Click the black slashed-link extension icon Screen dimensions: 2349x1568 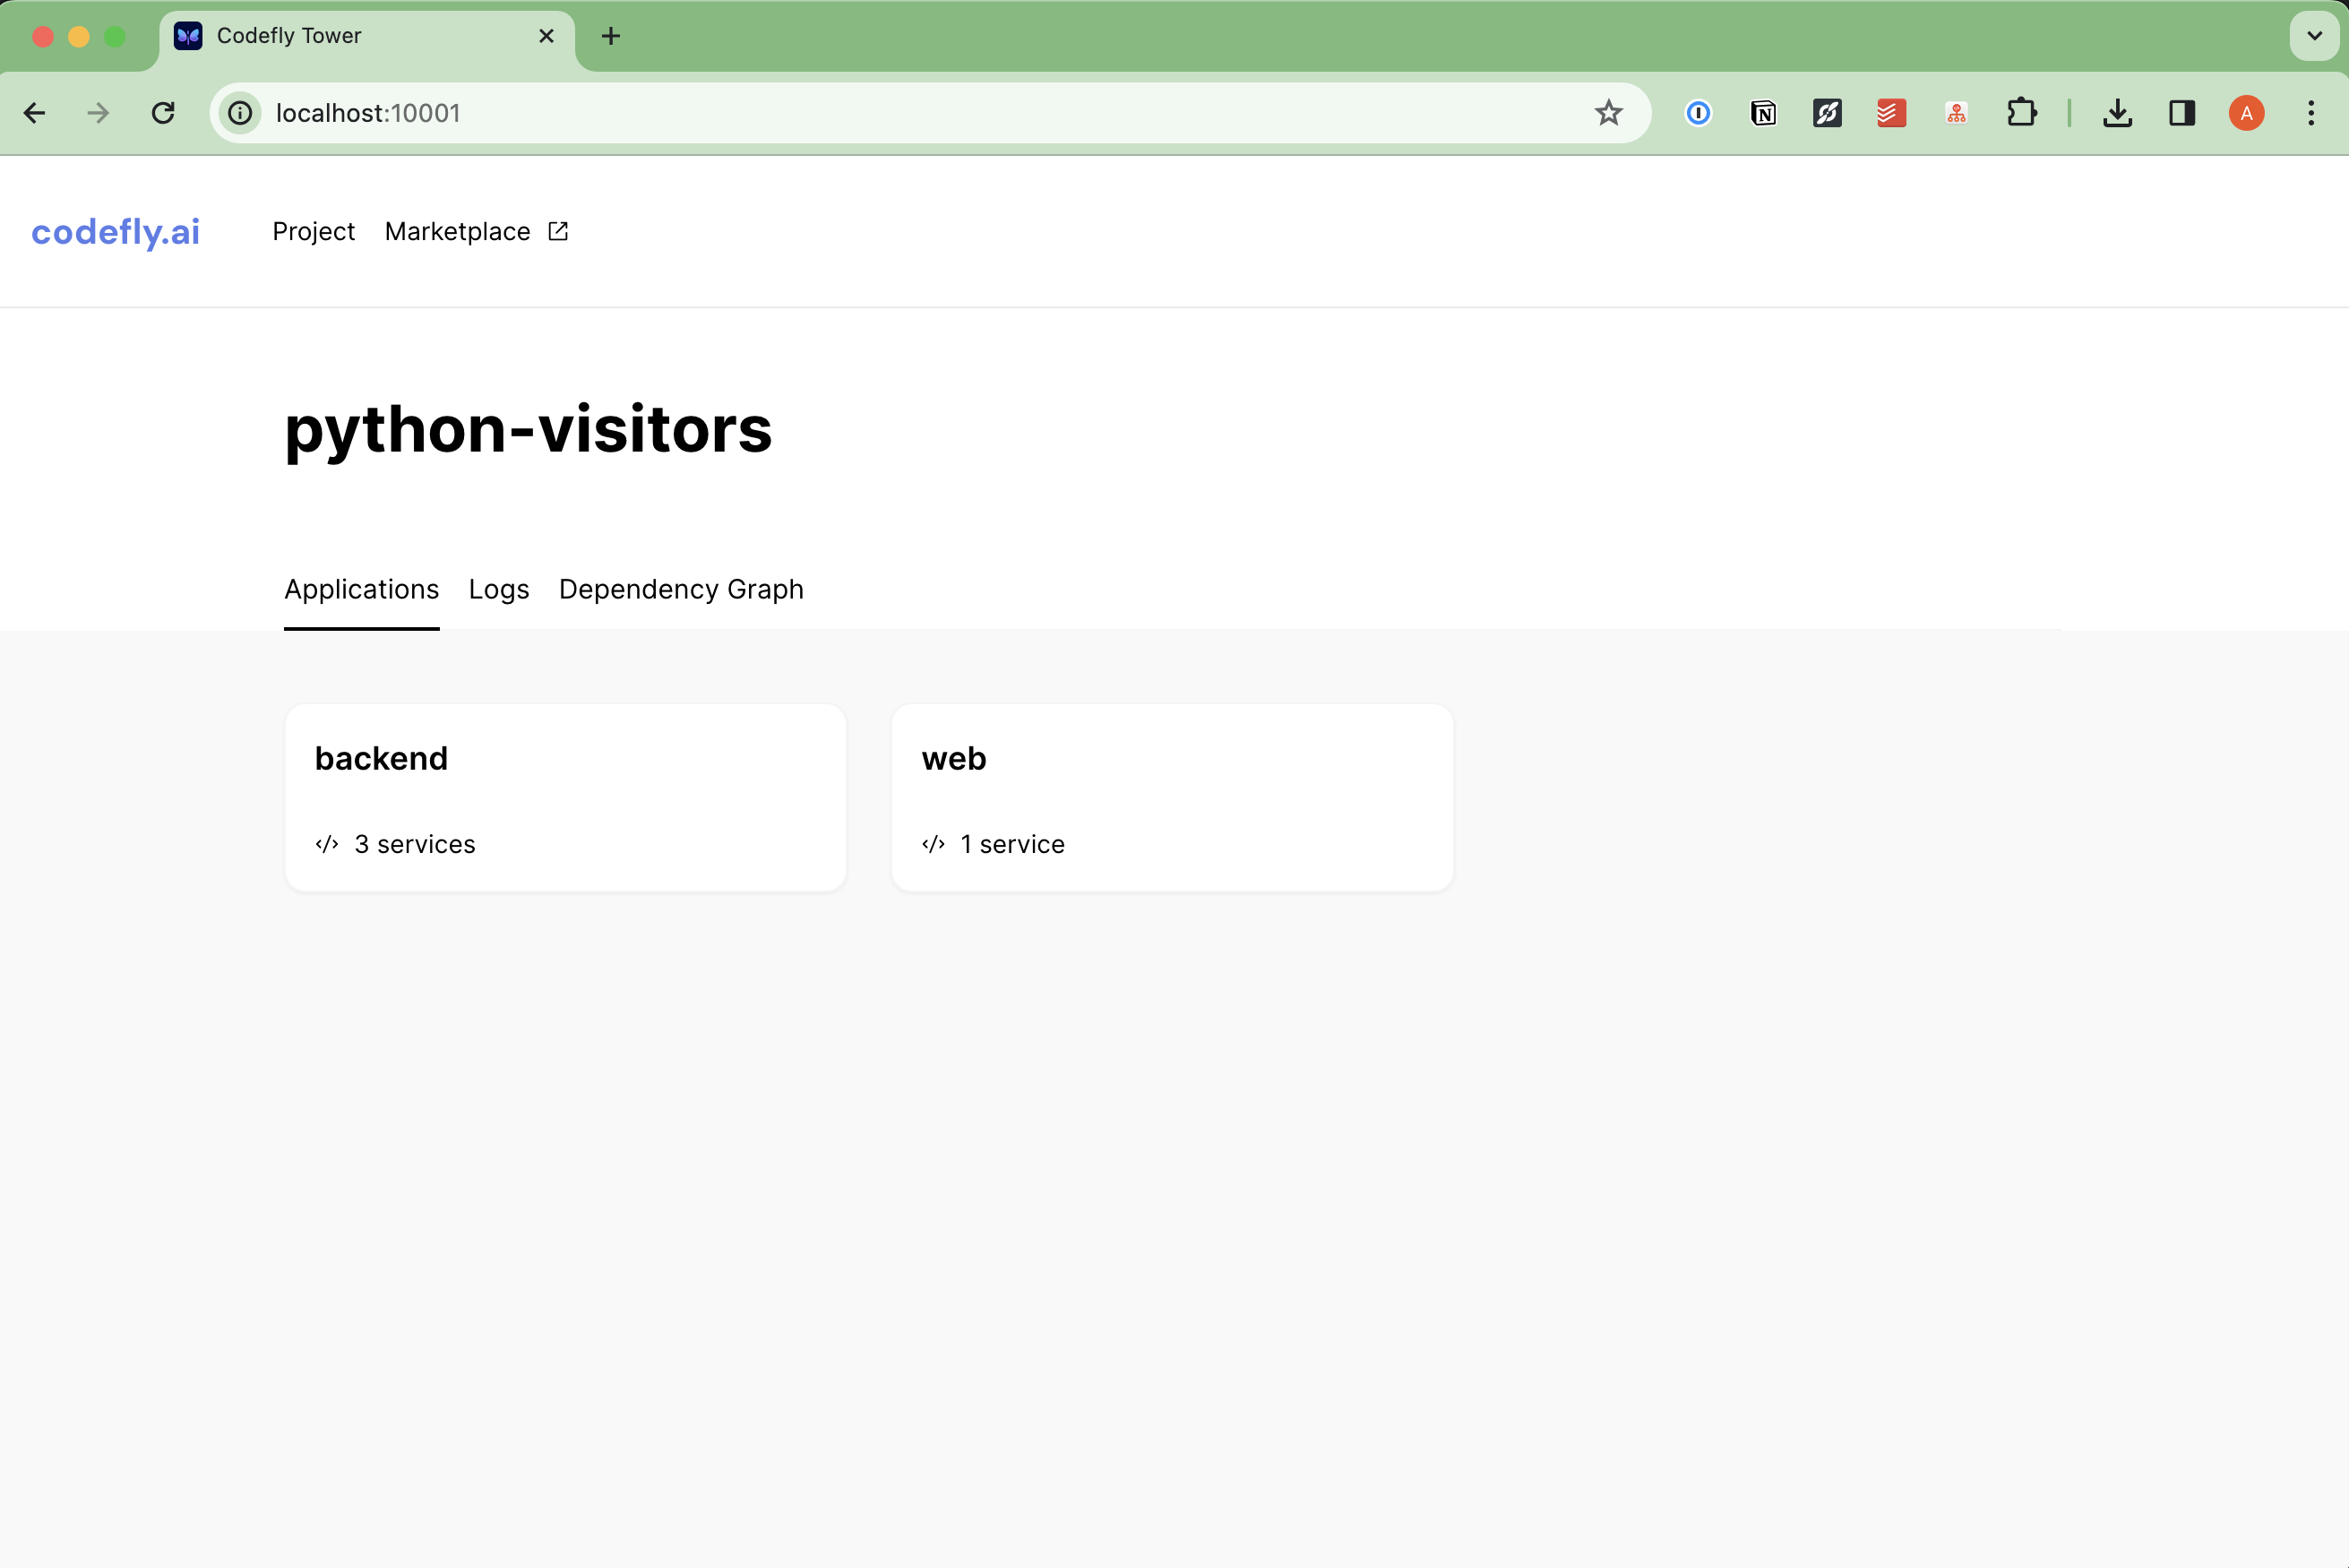tap(1828, 113)
